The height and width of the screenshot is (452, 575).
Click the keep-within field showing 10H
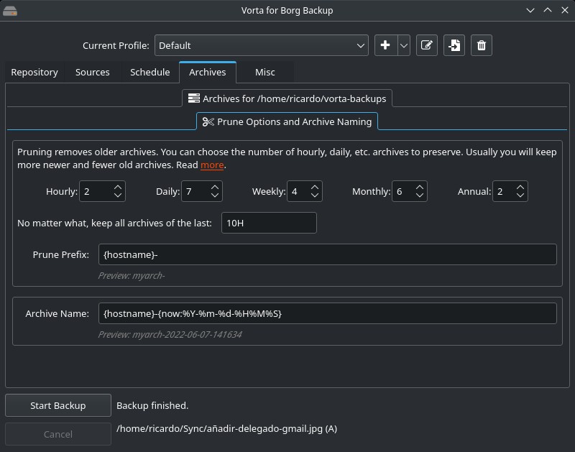[x=269, y=223]
